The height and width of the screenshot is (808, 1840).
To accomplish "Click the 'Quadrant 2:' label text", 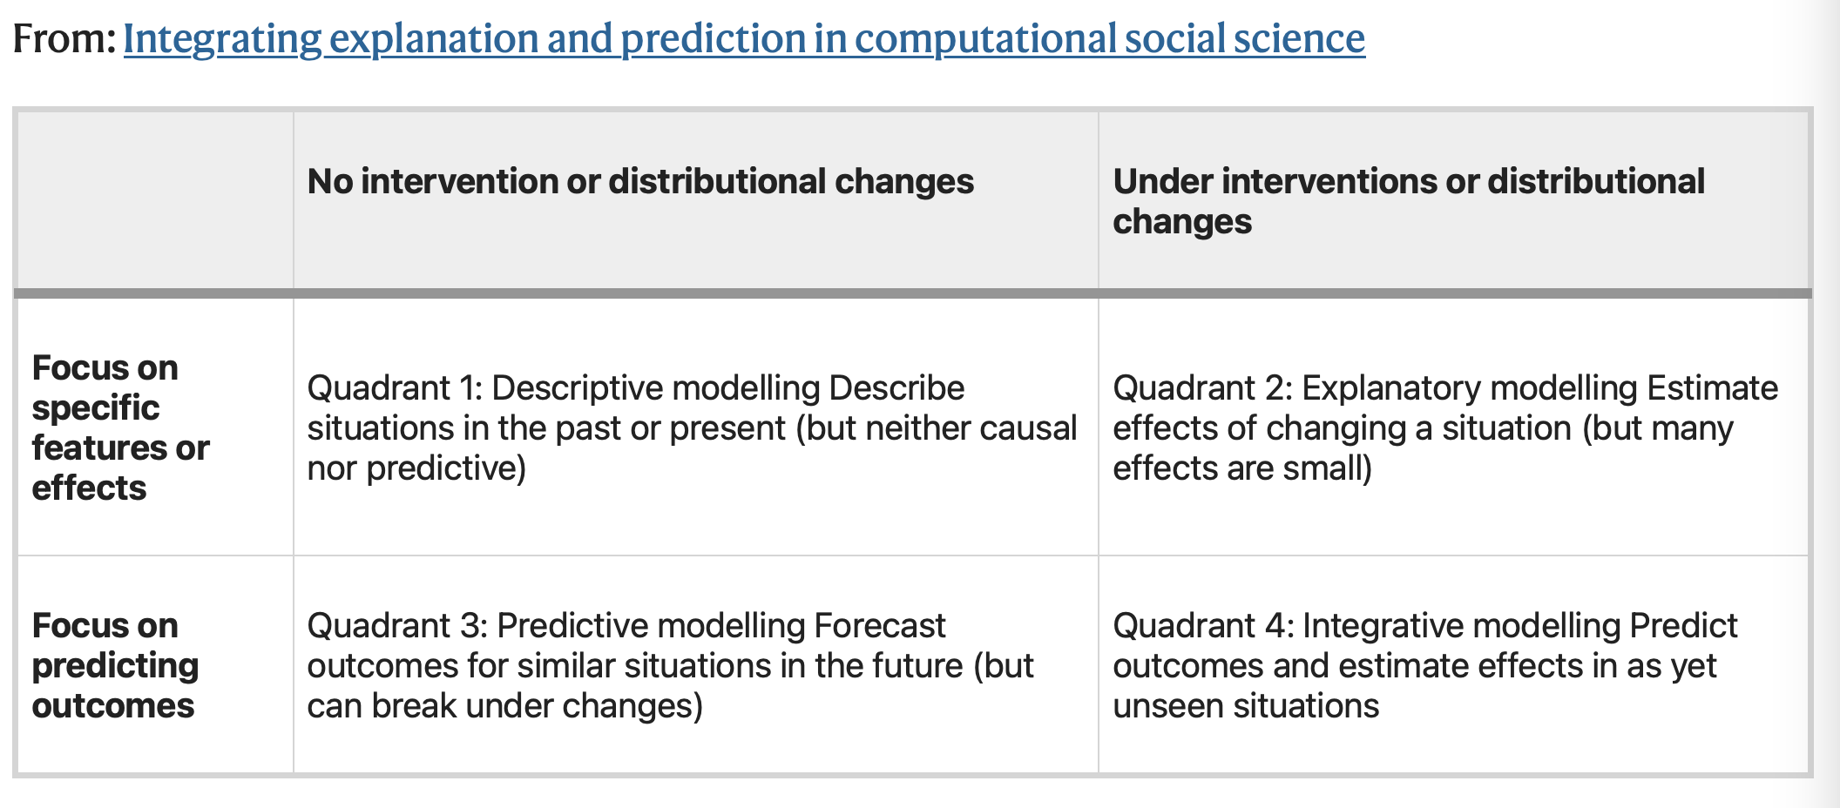I will tap(1202, 388).
